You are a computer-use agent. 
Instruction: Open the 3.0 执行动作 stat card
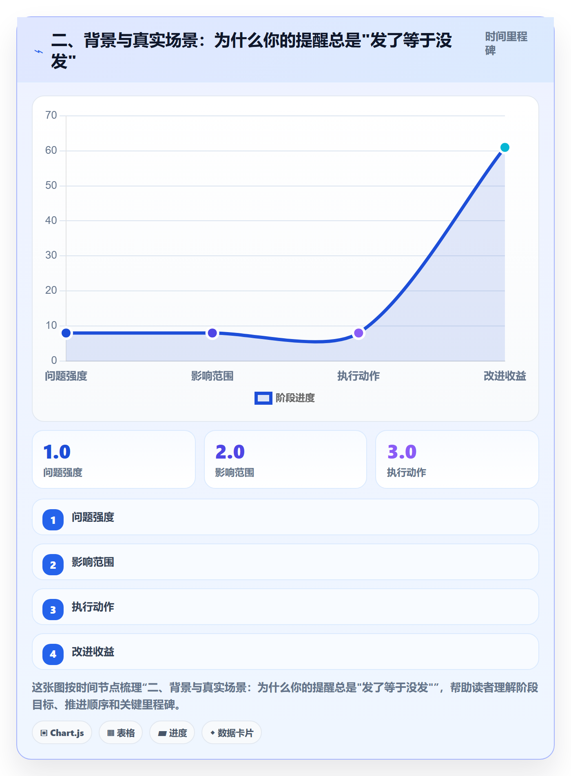[x=457, y=459]
